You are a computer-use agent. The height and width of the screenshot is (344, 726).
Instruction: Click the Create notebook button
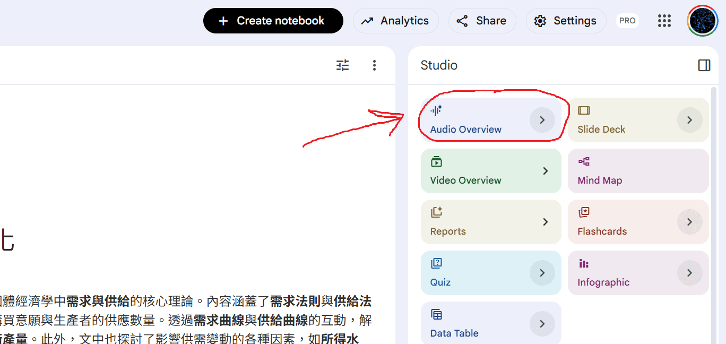[x=273, y=21]
